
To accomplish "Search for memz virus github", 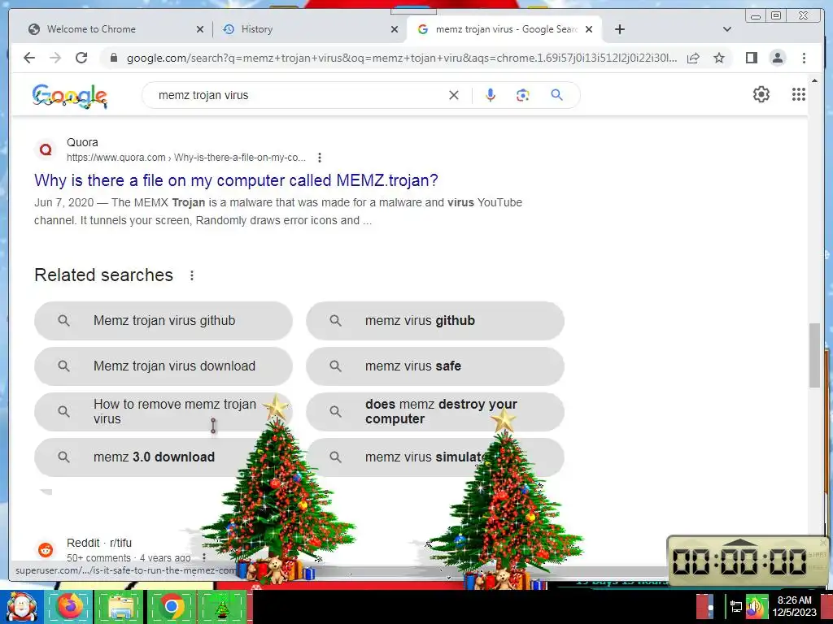I will pos(434,320).
